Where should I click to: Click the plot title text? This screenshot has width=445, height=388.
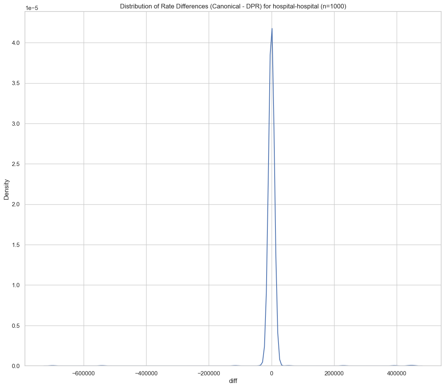point(233,6)
